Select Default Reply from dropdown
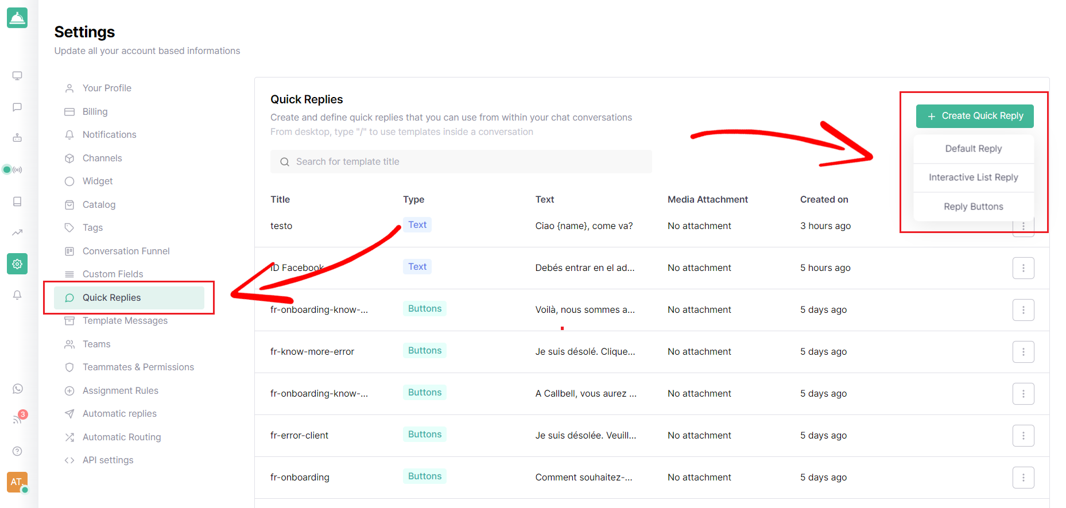 pyautogui.click(x=974, y=149)
